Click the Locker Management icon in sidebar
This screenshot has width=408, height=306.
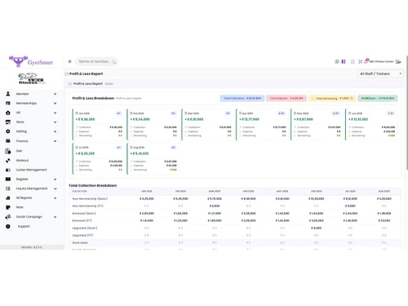(8, 170)
